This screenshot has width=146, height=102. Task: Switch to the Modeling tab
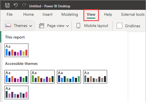point(70,15)
